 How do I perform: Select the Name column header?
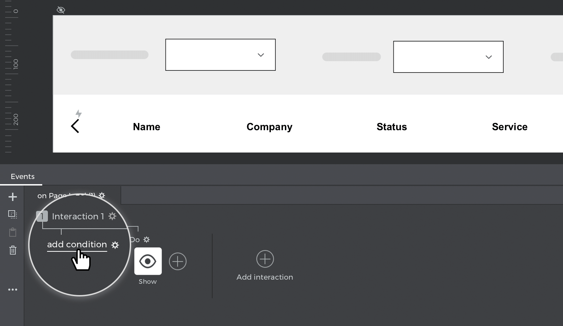click(147, 127)
